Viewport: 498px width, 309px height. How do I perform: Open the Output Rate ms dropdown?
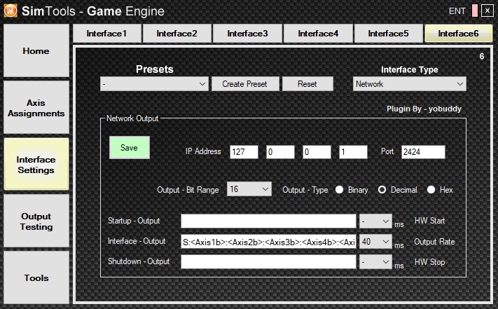375,242
